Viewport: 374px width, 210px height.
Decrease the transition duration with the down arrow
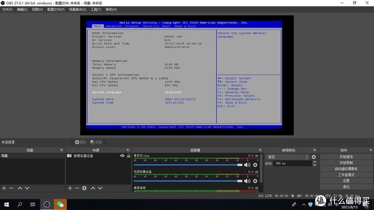(314, 165)
